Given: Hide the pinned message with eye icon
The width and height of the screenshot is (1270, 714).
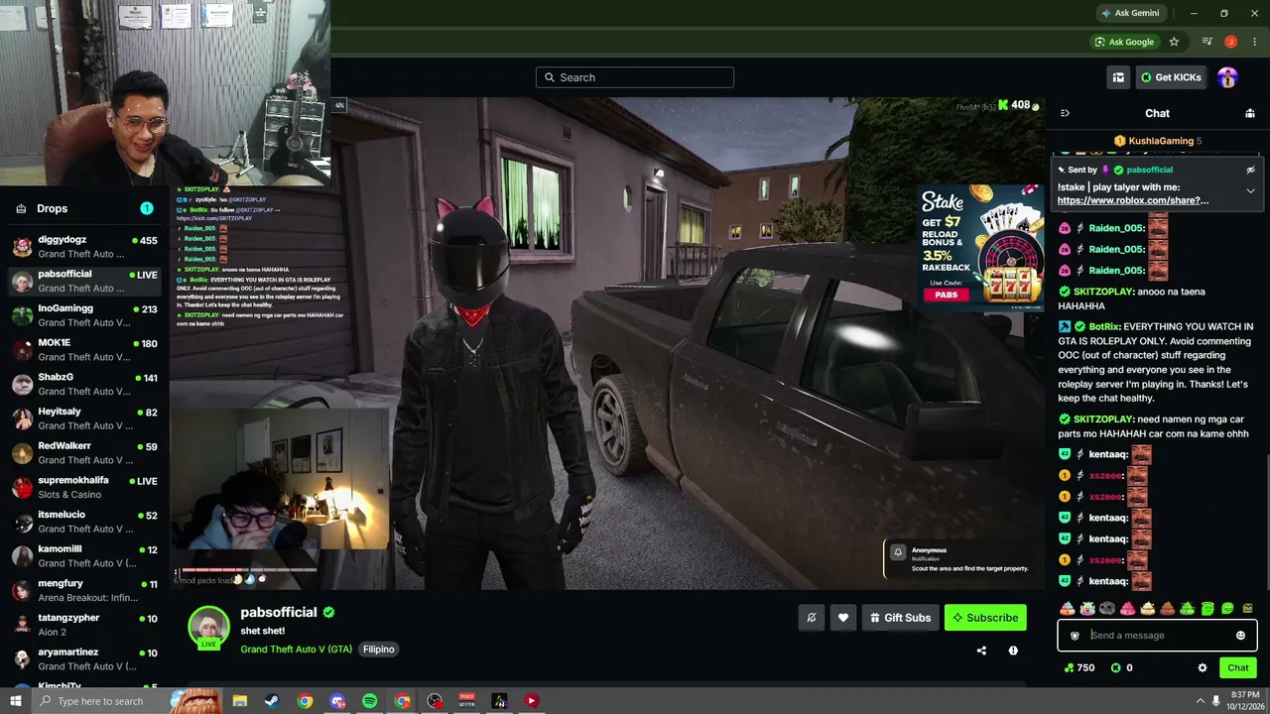Looking at the screenshot, I should [1250, 170].
